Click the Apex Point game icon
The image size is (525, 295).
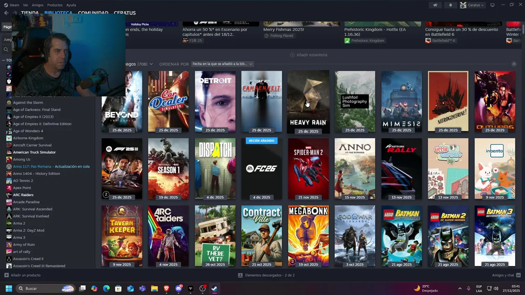(9, 188)
